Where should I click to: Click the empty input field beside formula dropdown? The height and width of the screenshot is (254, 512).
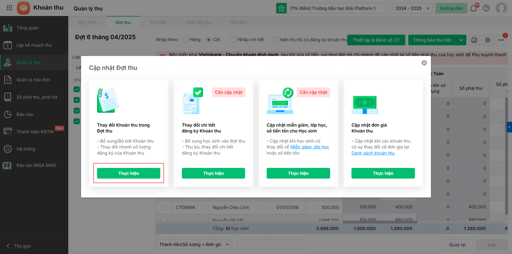271,244
